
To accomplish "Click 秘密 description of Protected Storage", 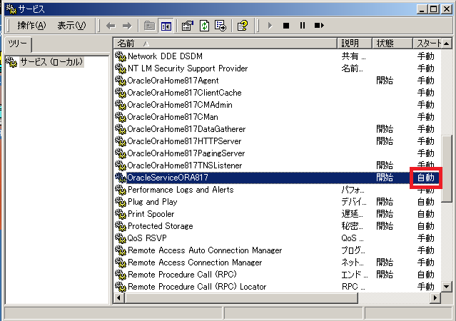I will pos(353,226).
